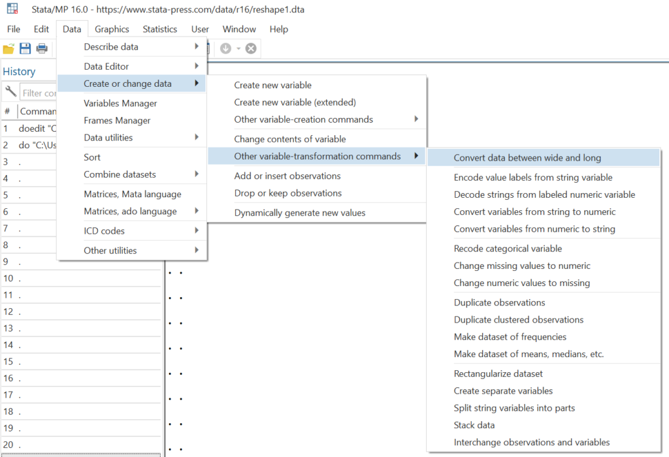Click the Filter commands input field
Image resolution: width=669 pixels, height=457 pixels.
click(39, 93)
